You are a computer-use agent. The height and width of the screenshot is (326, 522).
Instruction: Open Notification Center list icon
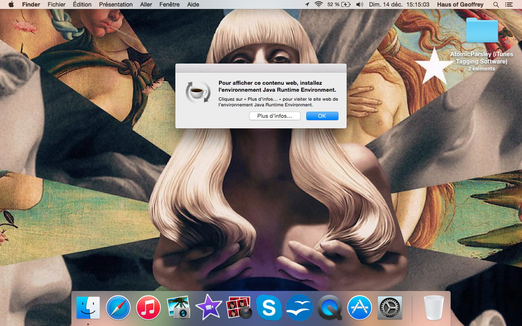[x=508, y=4]
